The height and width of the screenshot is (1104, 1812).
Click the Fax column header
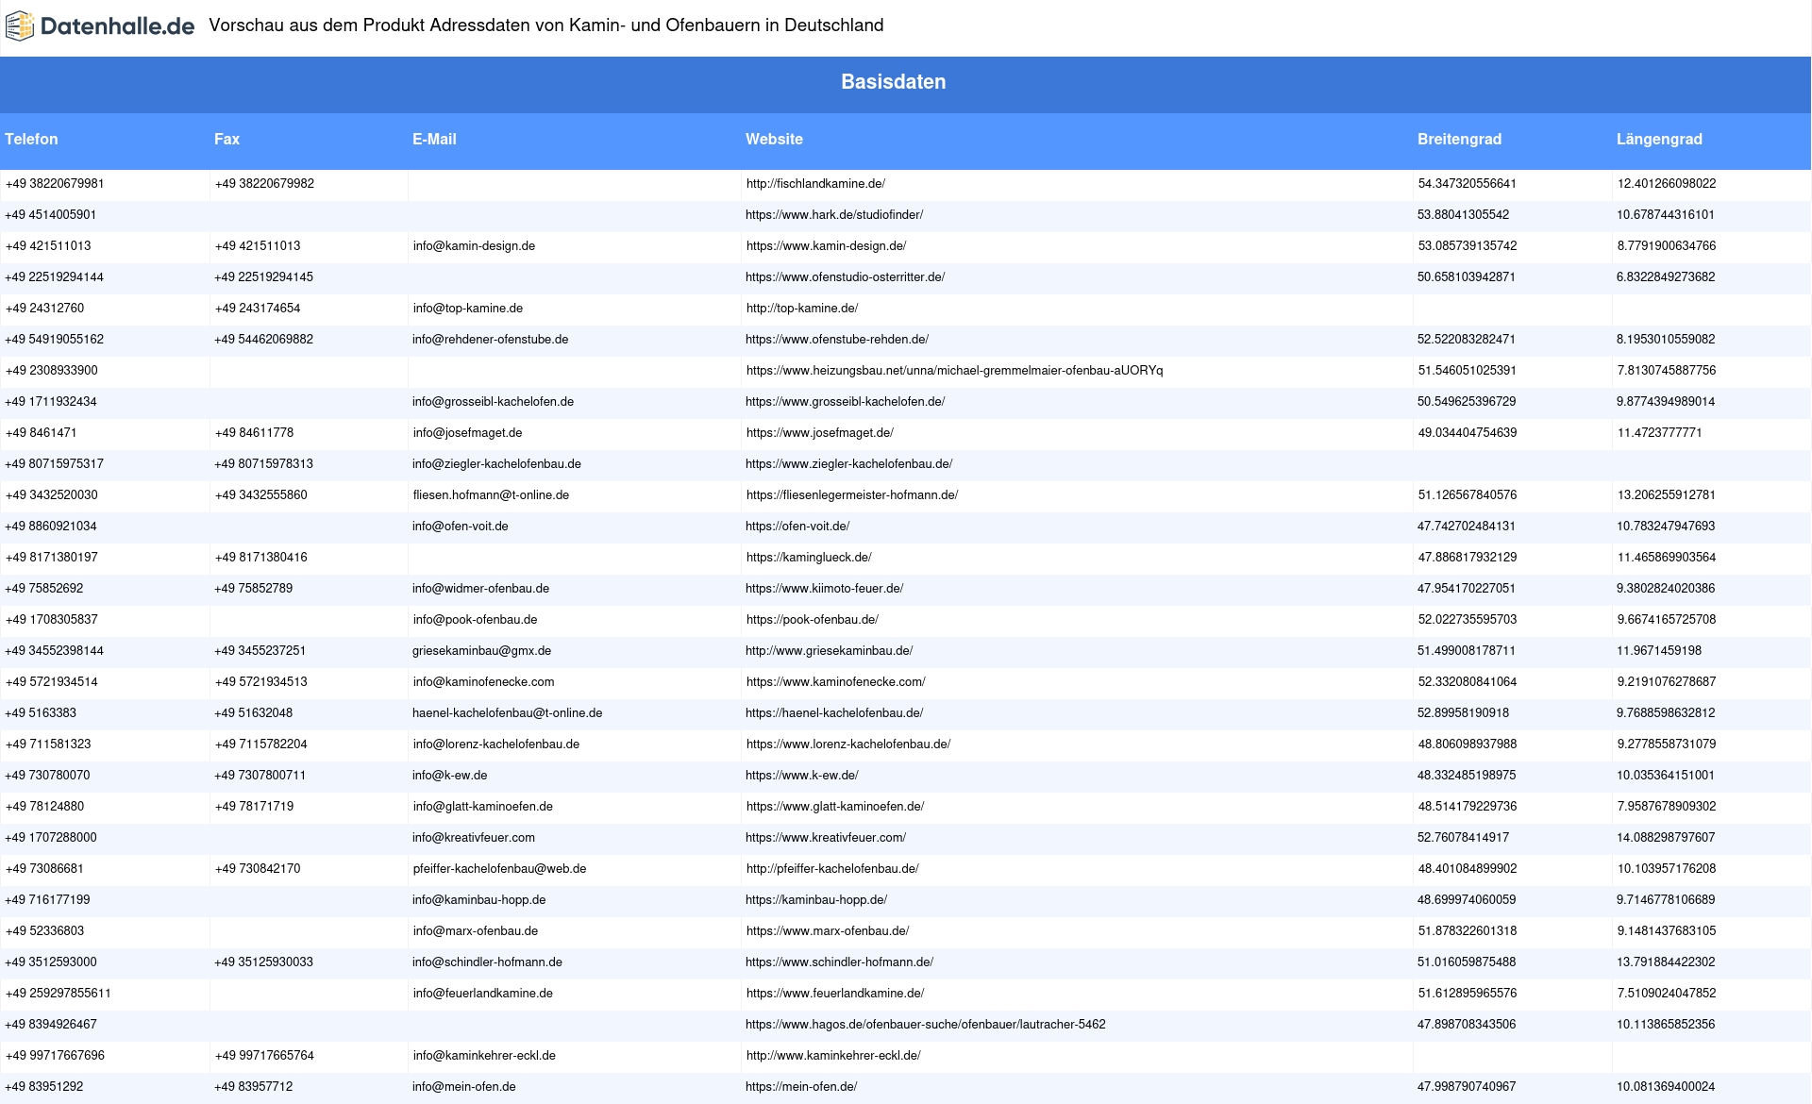click(x=226, y=140)
